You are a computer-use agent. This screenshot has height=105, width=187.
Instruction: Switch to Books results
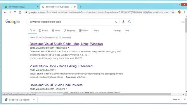pyautogui.click(x=44, y=31)
